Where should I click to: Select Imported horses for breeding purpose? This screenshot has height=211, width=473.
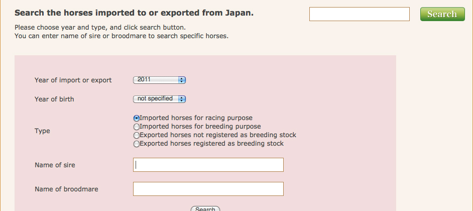click(137, 127)
